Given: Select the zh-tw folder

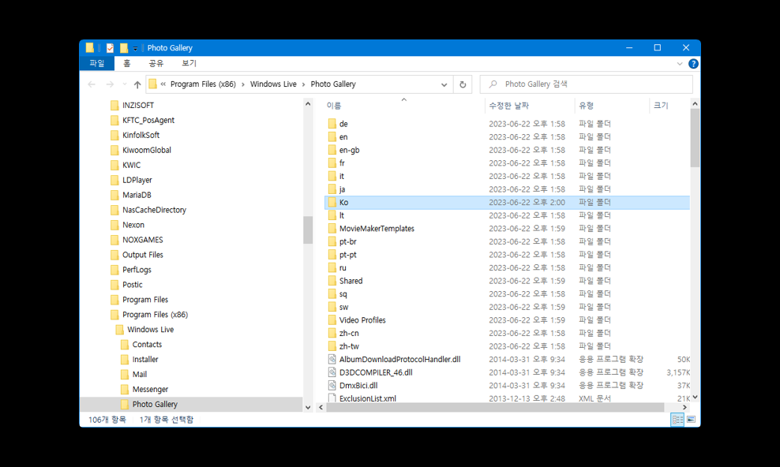Looking at the screenshot, I should pos(349,346).
